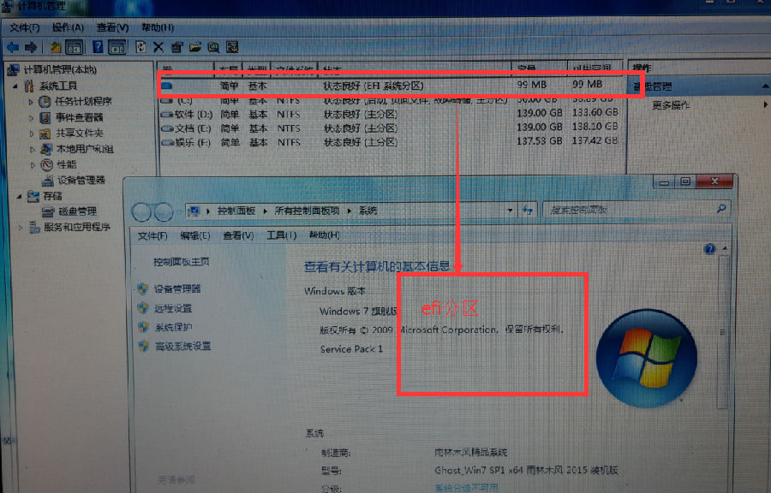The image size is (771, 493).
Task: Open help from the blue question-mark toolbar icon
Action: click(98, 47)
